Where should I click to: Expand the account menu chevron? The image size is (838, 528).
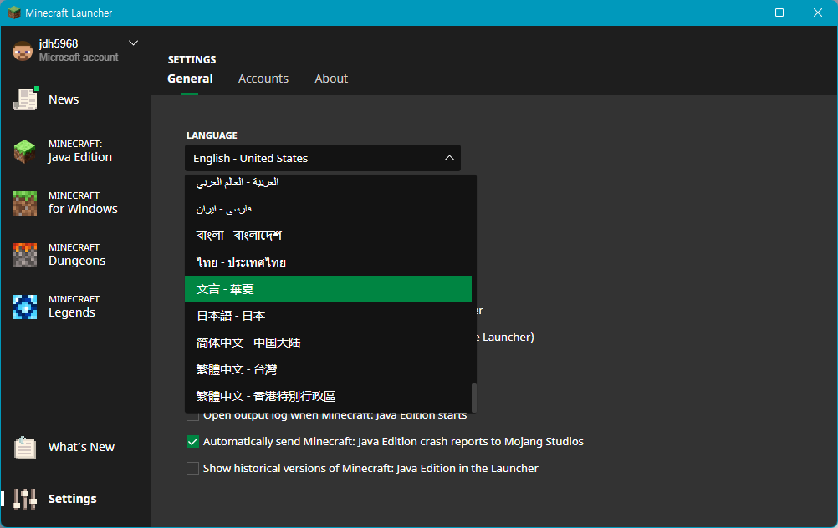pyautogui.click(x=133, y=43)
